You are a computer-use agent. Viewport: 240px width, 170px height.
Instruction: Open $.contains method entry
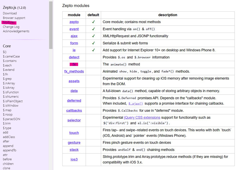point(10,61)
